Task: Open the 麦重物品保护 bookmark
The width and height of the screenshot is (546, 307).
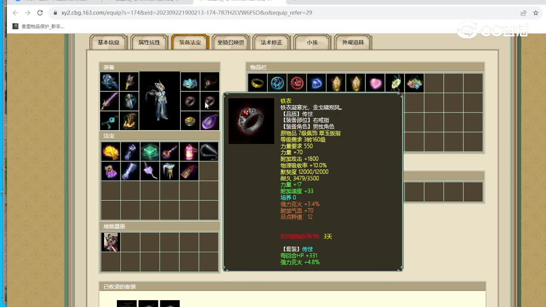Action: (x=38, y=26)
